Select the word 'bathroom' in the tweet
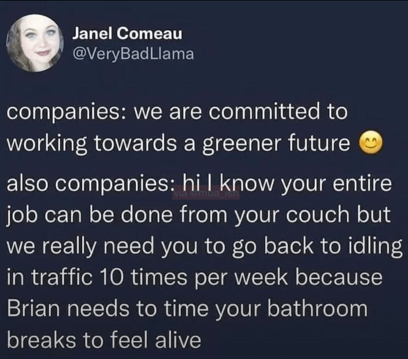Viewport: 408px width, 359px height. pyautogui.click(x=317, y=308)
